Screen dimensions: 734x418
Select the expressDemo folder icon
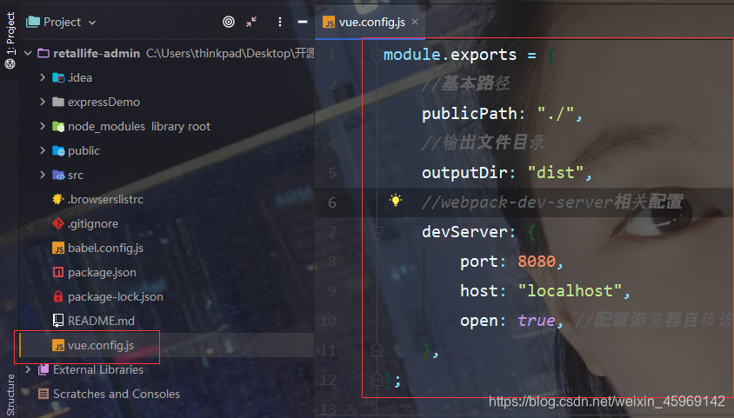pos(58,102)
